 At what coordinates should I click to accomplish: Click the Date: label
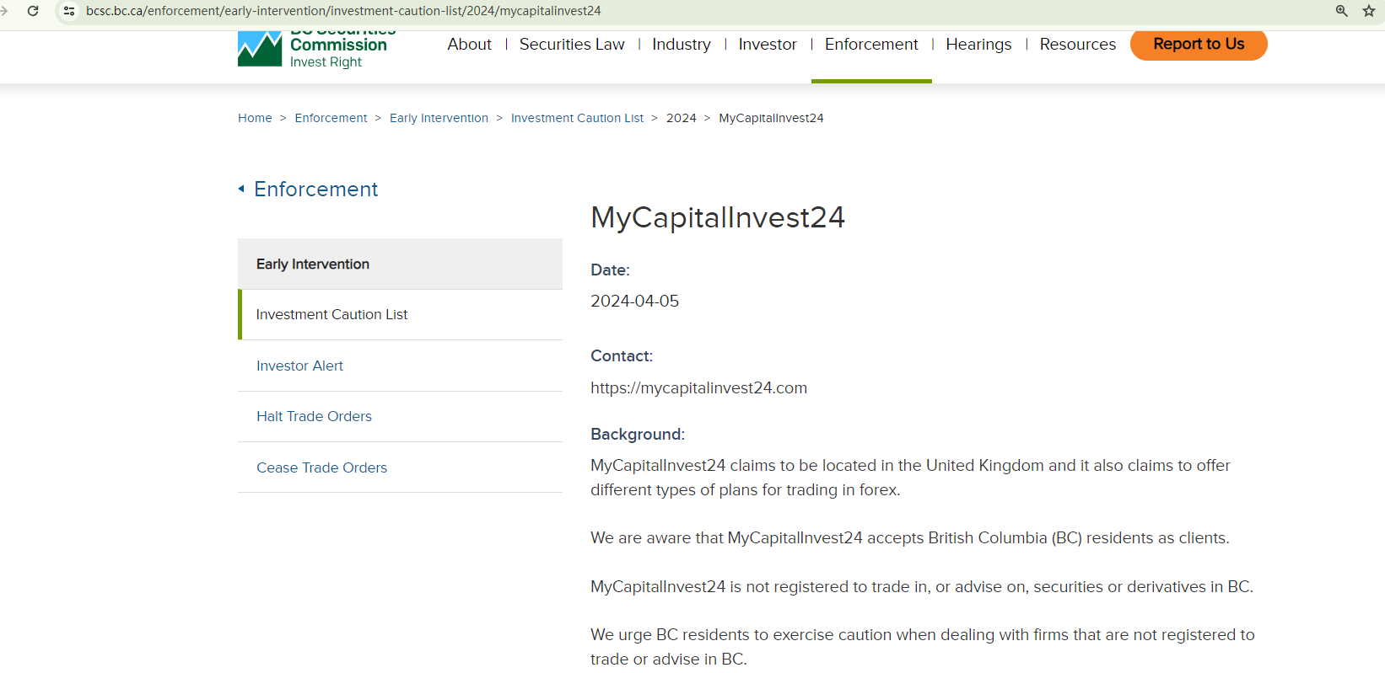click(610, 270)
